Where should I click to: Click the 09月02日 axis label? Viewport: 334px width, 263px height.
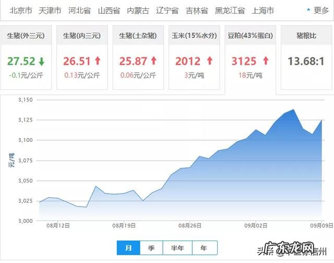tap(256, 226)
